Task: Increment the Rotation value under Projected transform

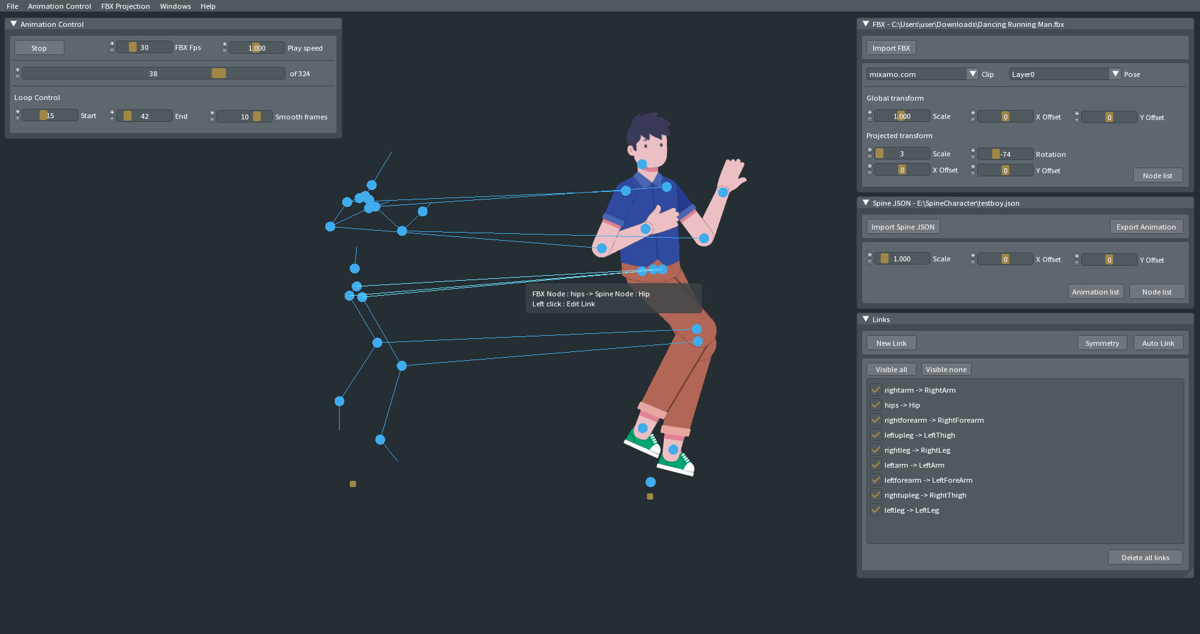Action: click(x=972, y=151)
